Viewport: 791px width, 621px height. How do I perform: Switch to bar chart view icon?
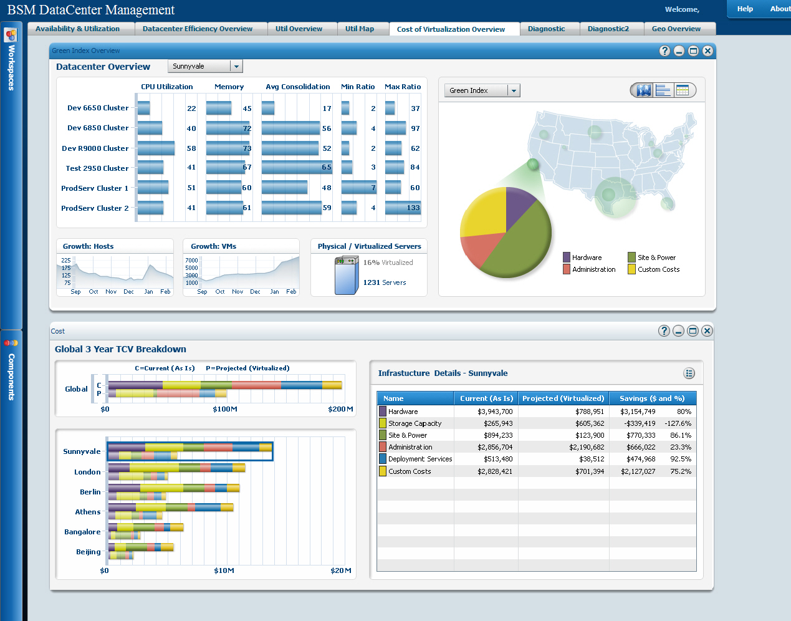(x=663, y=90)
